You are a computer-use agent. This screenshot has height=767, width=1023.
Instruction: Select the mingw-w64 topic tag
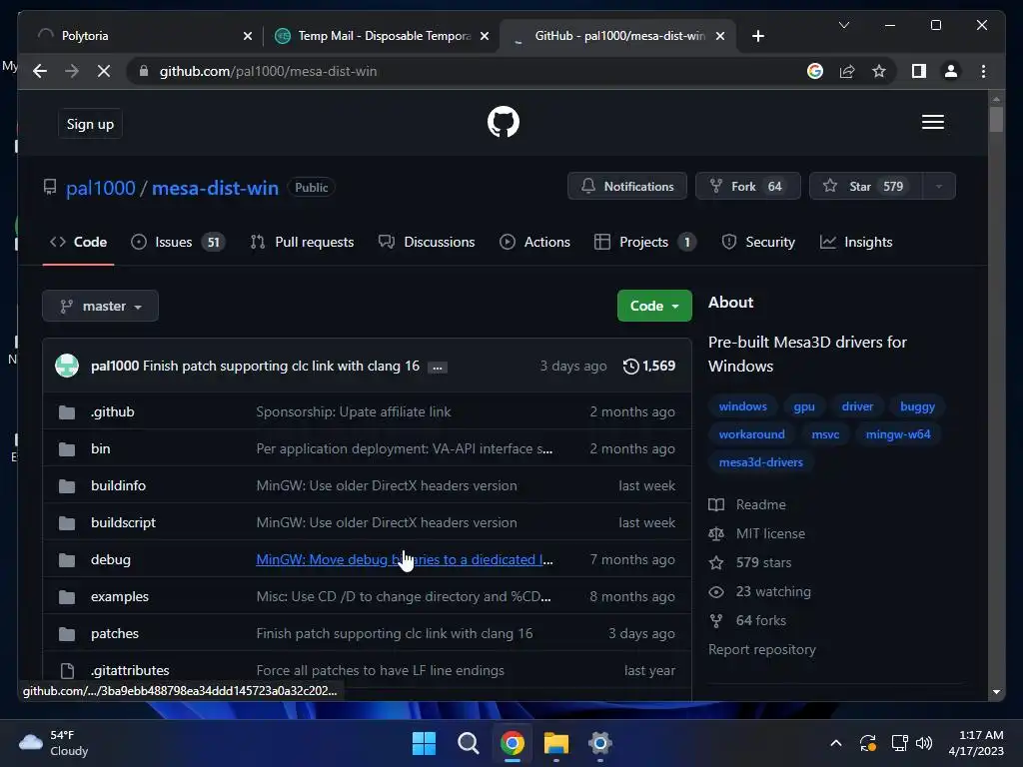pos(898,434)
